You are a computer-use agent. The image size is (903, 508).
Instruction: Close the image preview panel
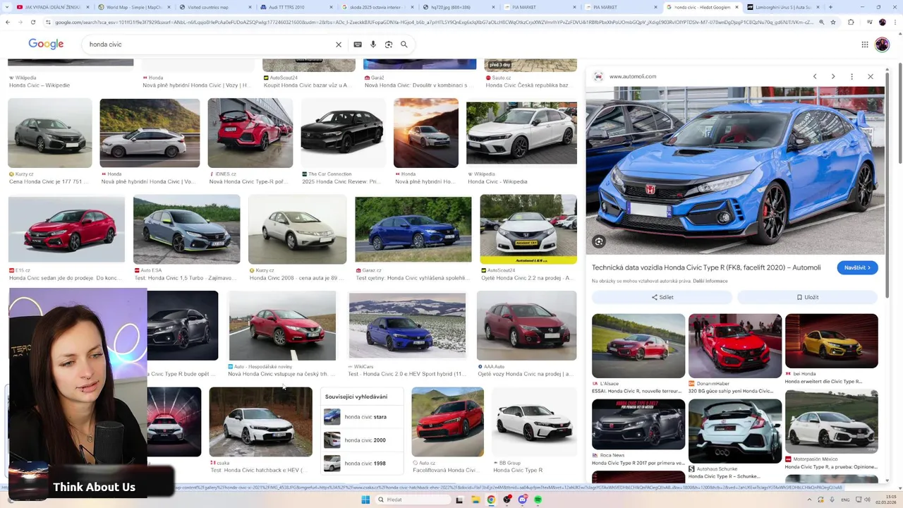click(871, 76)
